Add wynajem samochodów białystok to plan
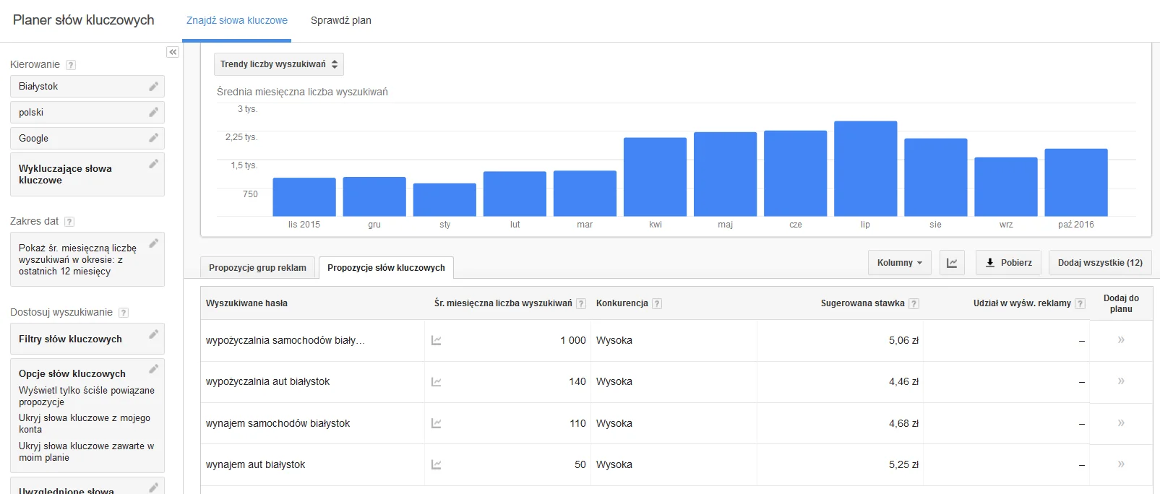The height and width of the screenshot is (494, 1160). point(1121,423)
